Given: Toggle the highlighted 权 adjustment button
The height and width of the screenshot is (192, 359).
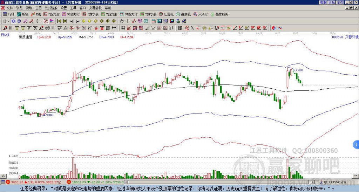Looking at the screenshot, I should coord(46,21).
